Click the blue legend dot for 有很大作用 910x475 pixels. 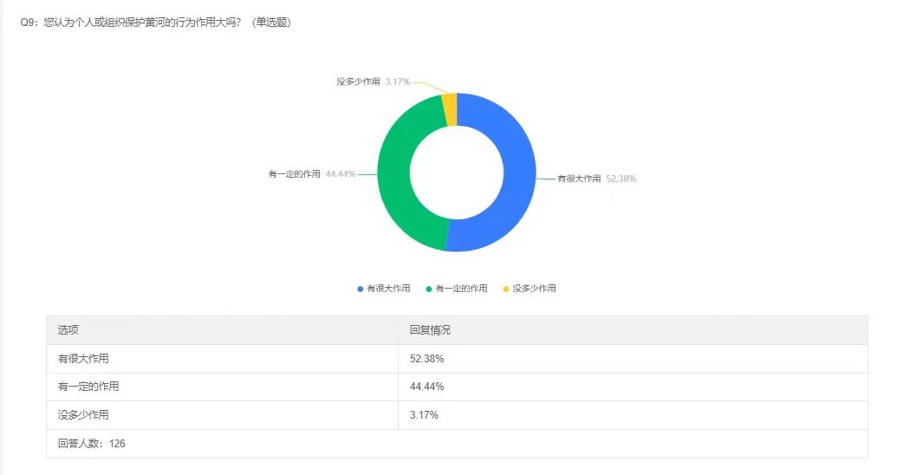(x=361, y=289)
